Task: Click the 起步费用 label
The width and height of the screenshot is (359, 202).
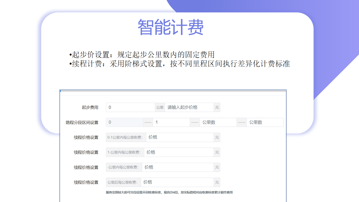Action: 90,107
